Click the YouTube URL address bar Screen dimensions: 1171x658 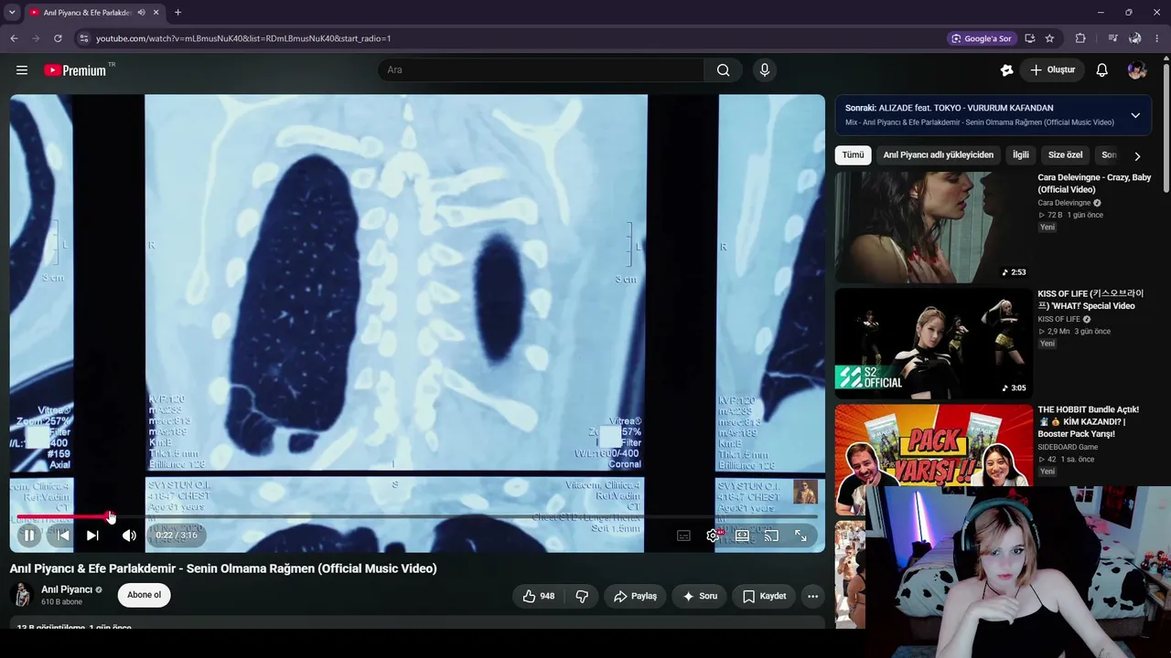point(243,38)
